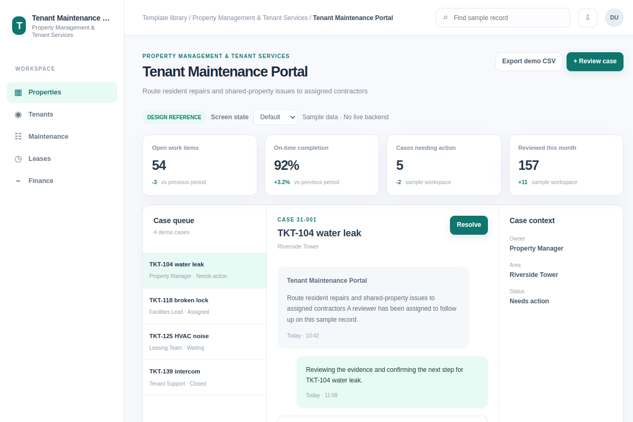The height and width of the screenshot is (422, 633).
Task: Follow the Template library breadcrumb link
Action: coord(165,18)
